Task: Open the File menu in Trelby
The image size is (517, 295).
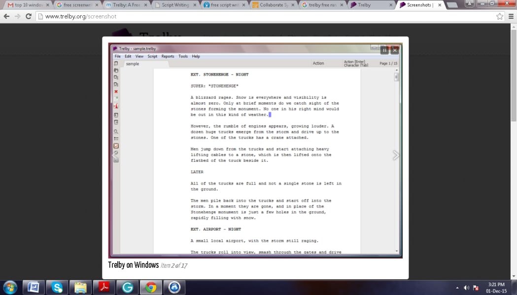Action: (118, 56)
